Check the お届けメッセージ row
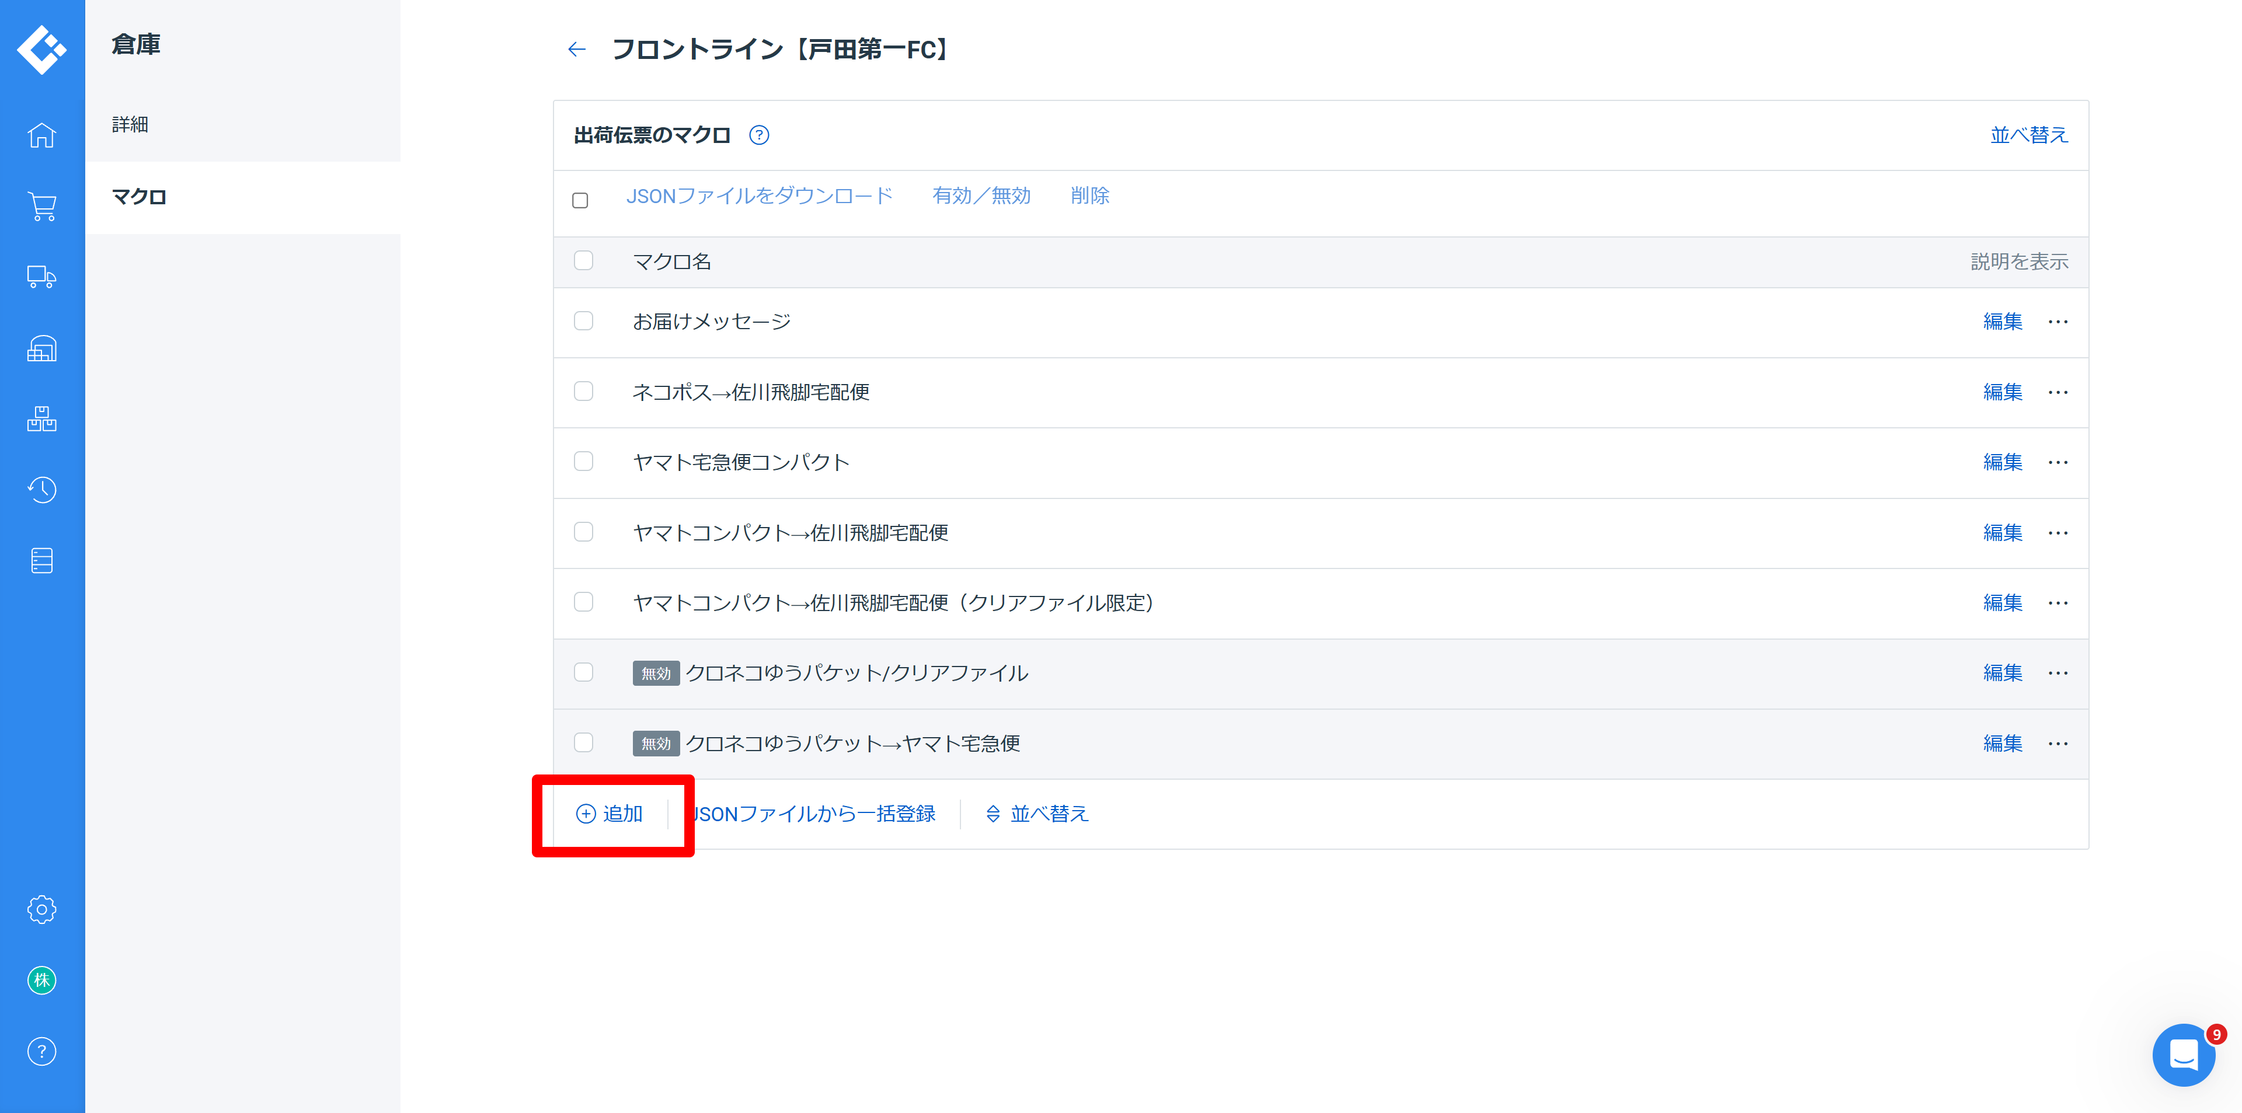Screen dimensions: 2242x1113 click(x=583, y=320)
